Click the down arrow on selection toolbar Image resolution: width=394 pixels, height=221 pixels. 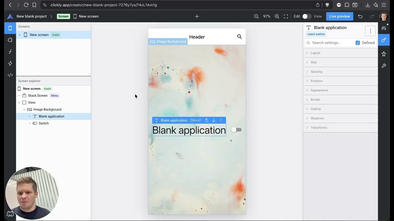click(x=214, y=120)
